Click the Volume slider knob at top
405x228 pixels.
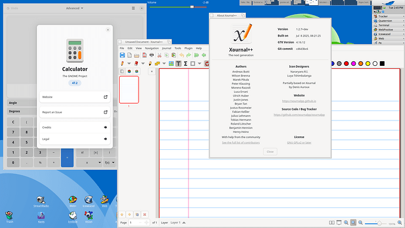click(x=192, y=7)
